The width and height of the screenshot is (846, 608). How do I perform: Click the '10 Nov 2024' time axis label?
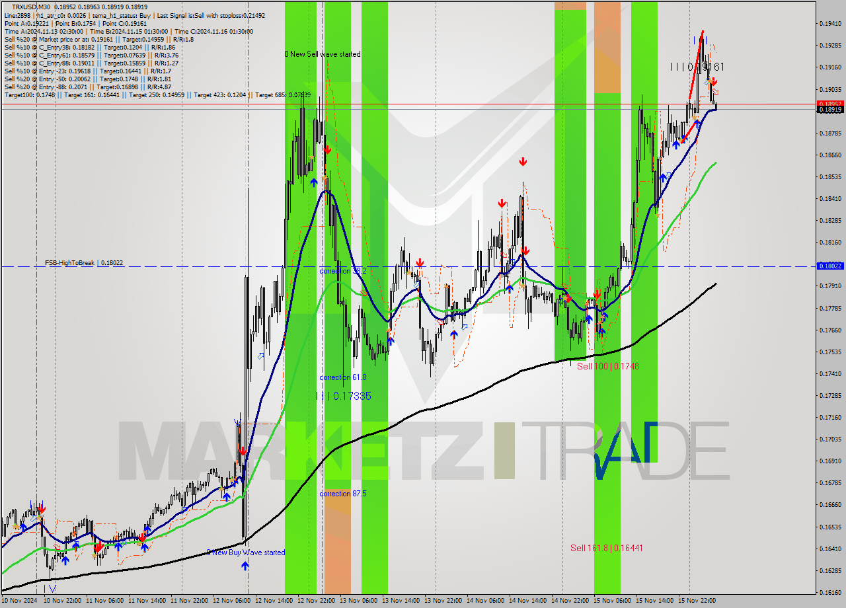pos(19,601)
